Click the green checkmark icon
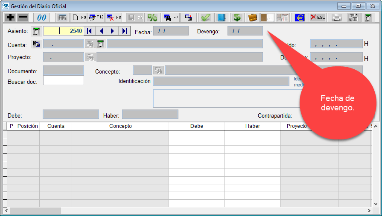Viewport: 382px width, 216px height. click(x=206, y=18)
